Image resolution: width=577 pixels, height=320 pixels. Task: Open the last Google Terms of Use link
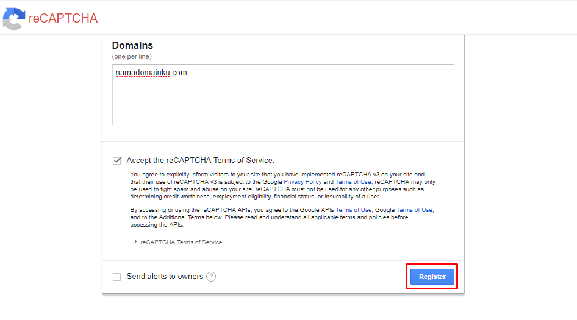414,210
